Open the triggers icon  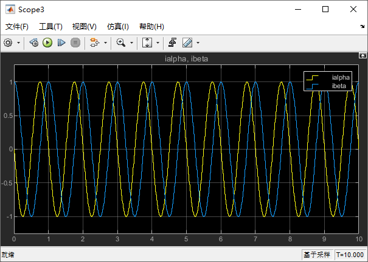pyautogui.click(x=173, y=43)
